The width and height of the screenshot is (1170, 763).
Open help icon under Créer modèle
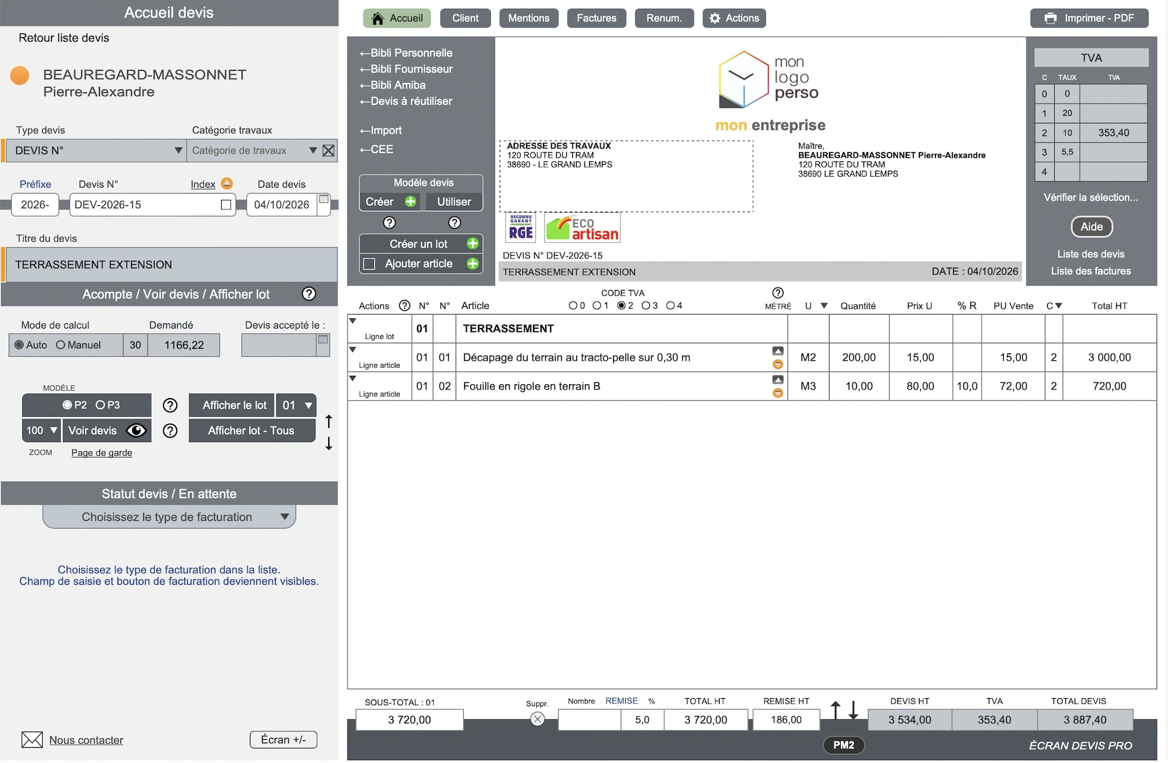[389, 223]
